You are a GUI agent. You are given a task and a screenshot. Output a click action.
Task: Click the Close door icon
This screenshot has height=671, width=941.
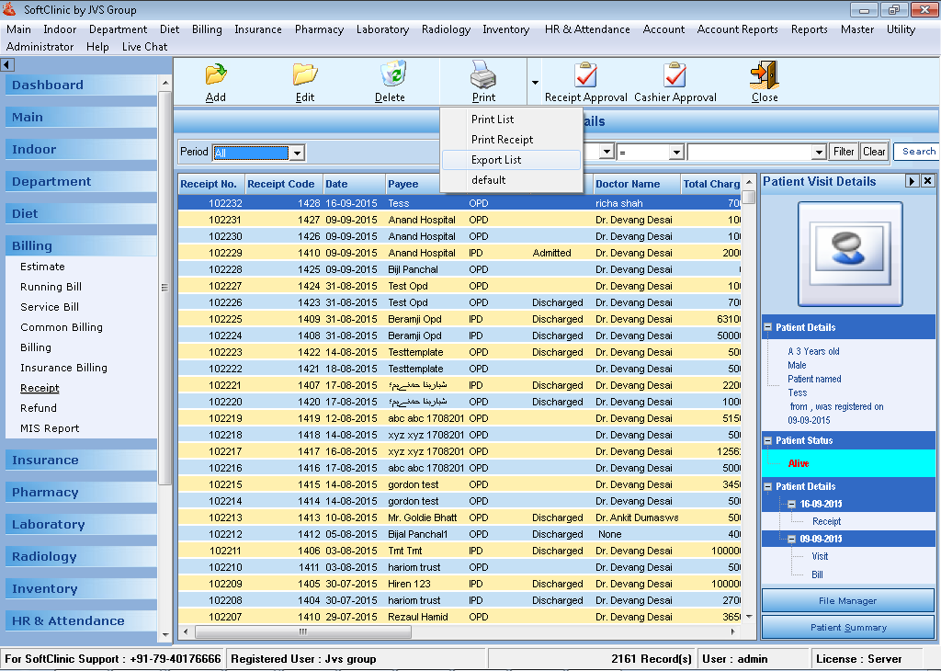pyautogui.click(x=764, y=74)
